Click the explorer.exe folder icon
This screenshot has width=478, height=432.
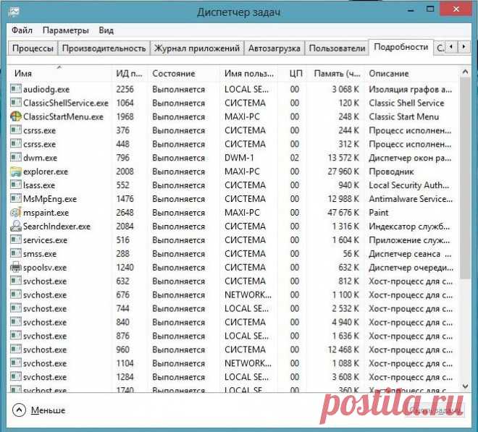click(15, 171)
